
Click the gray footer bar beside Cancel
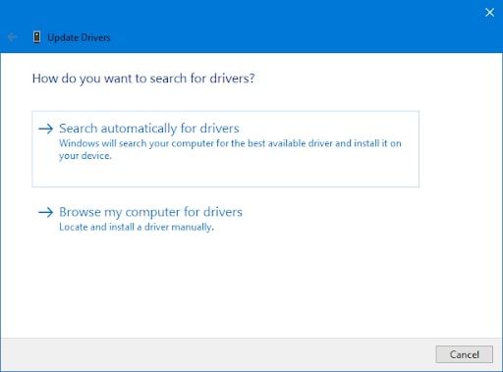[216, 354]
